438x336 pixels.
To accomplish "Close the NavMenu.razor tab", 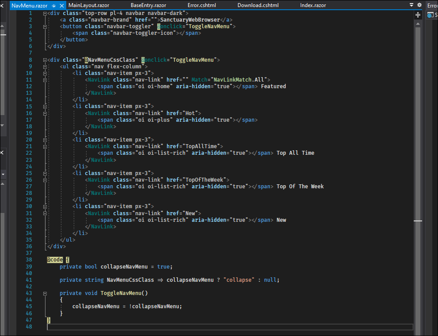I will tap(61, 5).
